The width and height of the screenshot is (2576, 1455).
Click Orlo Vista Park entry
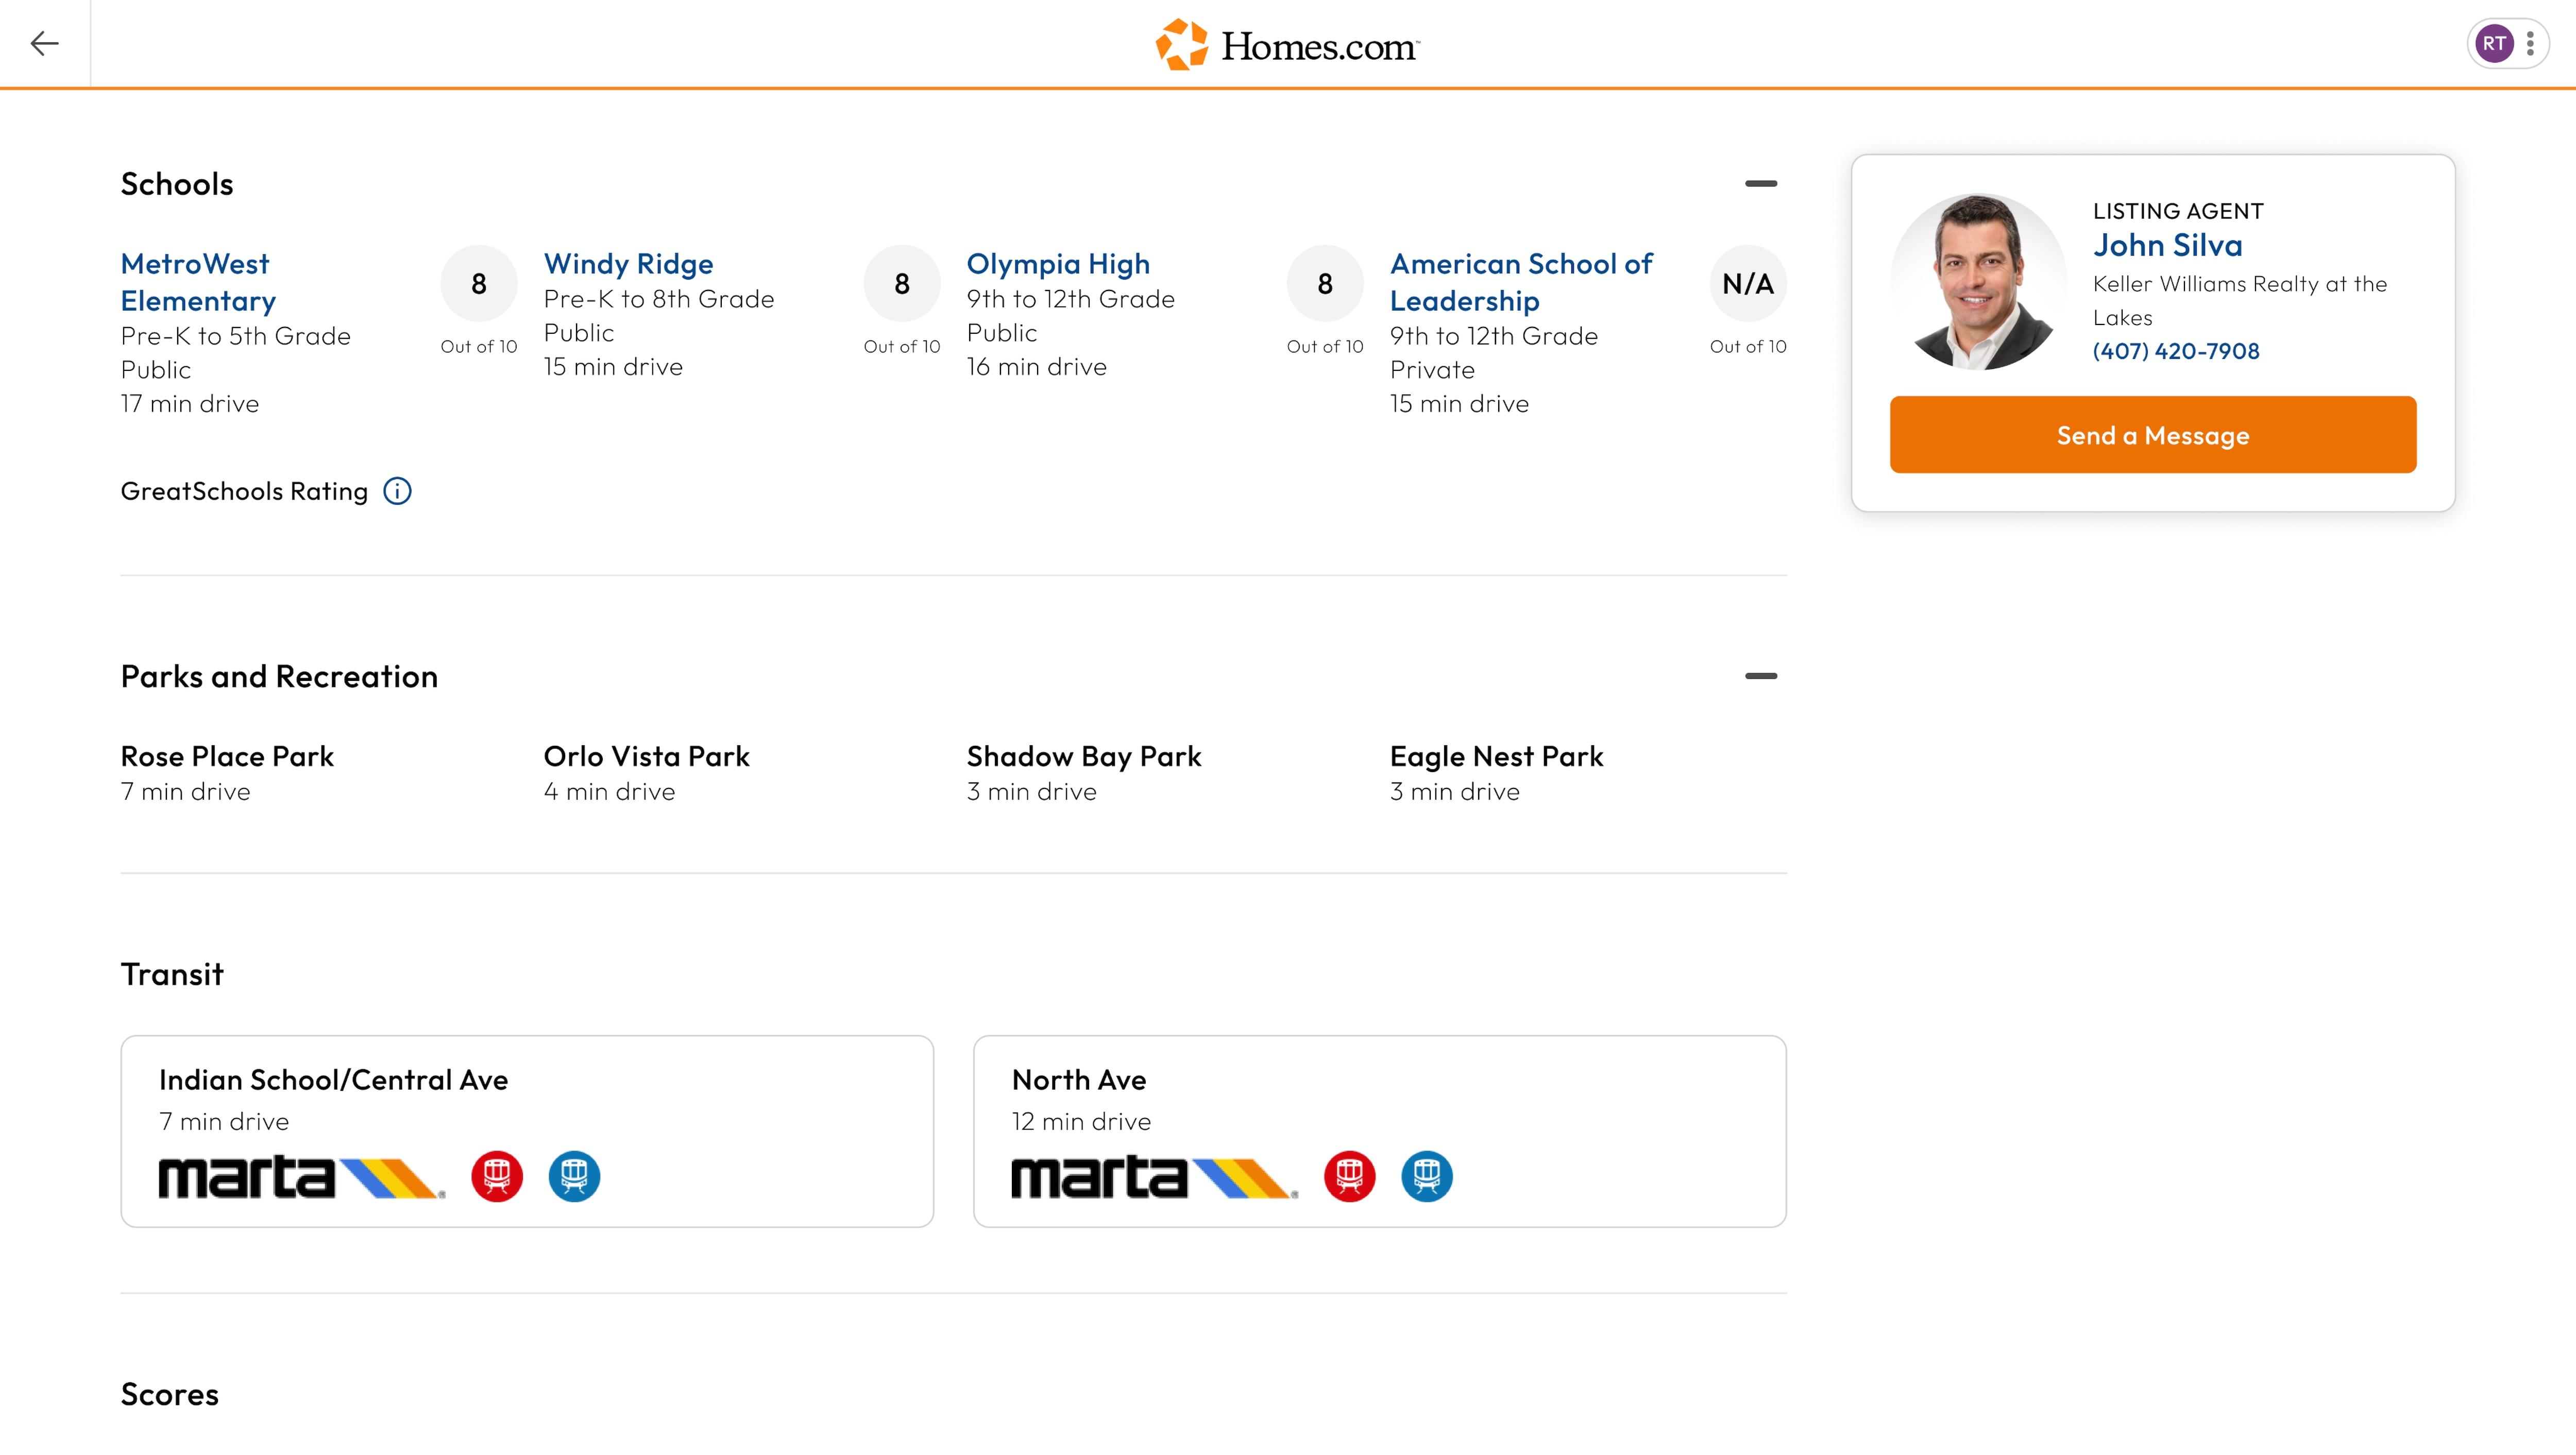click(x=646, y=773)
